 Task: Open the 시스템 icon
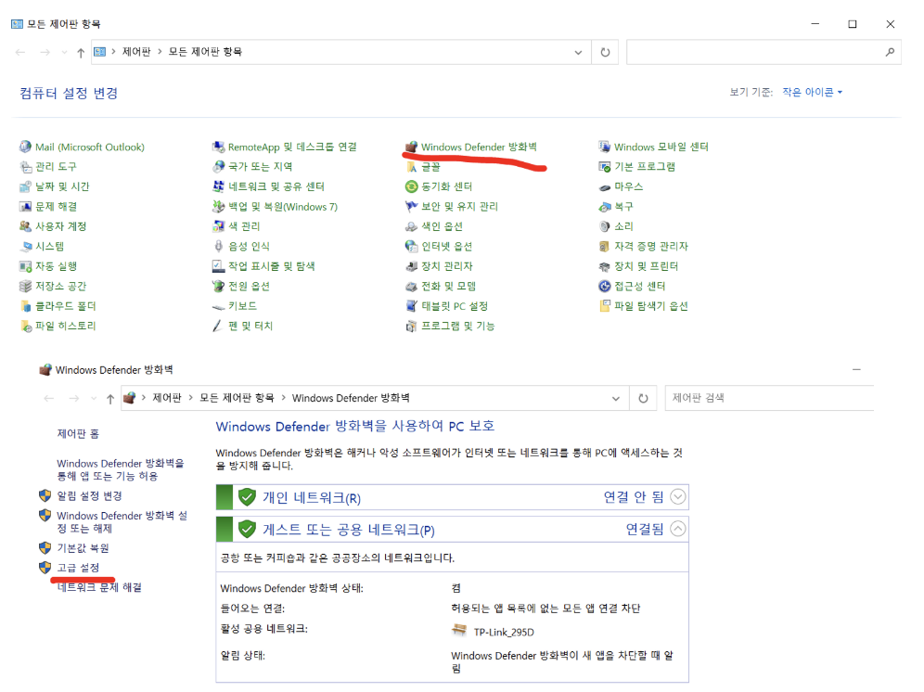pyautogui.click(x=42, y=247)
